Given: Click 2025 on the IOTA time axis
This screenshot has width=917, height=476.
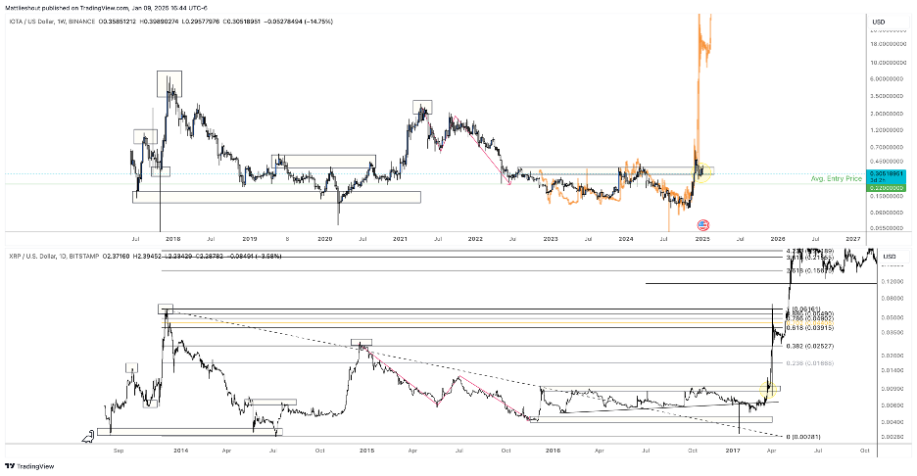Looking at the screenshot, I should click(702, 239).
